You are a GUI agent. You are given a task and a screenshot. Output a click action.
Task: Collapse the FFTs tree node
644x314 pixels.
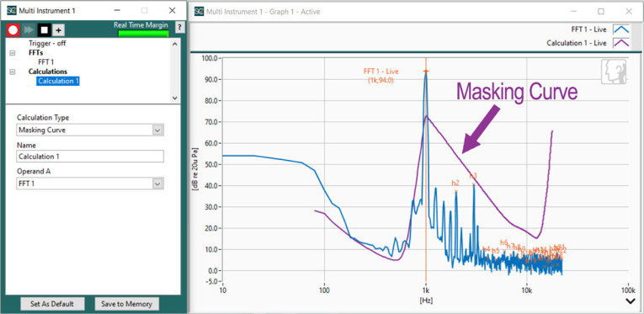(12, 53)
